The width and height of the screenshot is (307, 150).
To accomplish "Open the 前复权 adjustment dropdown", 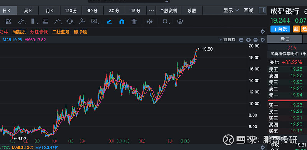I will tap(227, 40).
